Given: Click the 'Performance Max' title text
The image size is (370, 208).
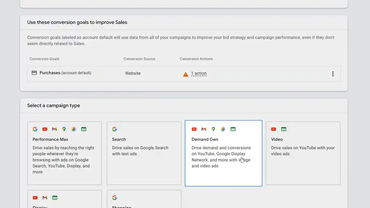Looking at the screenshot, I should [50, 139].
